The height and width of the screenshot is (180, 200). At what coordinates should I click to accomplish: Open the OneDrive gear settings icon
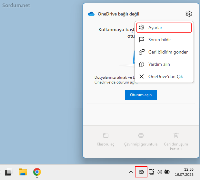(188, 14)
